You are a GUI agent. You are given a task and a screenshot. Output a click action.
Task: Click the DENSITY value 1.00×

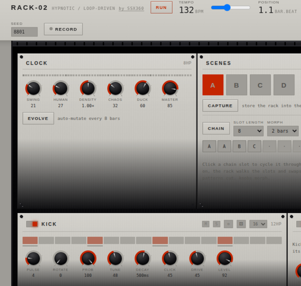[88, 106]
